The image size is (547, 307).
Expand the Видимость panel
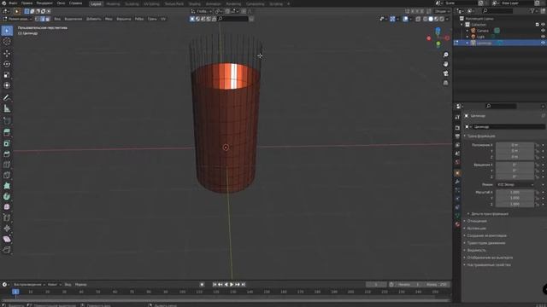475,250
